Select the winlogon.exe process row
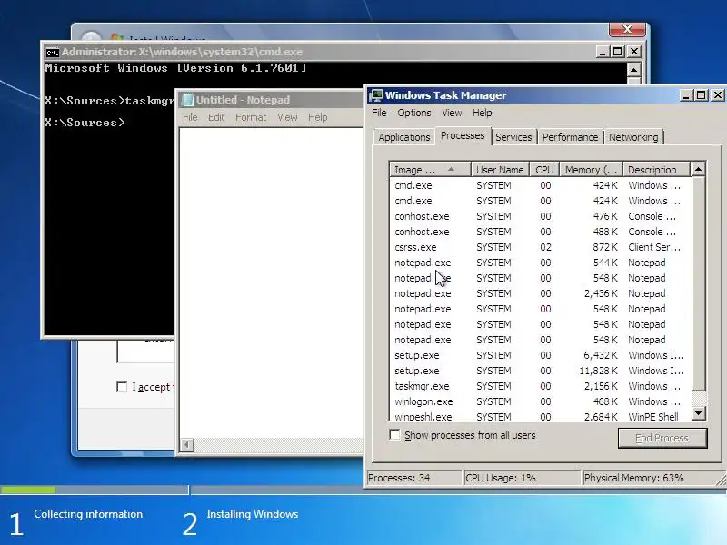Image resolution: width=727 pixels, height=545 pixels. [x=540, y=401]
